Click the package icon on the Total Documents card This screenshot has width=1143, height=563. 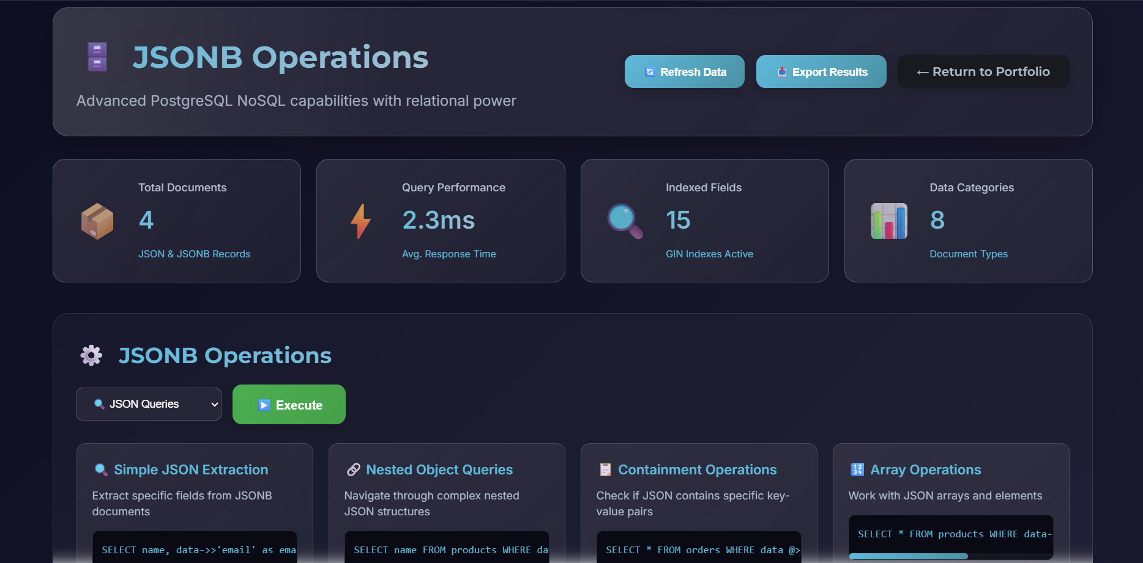point(97,221)
